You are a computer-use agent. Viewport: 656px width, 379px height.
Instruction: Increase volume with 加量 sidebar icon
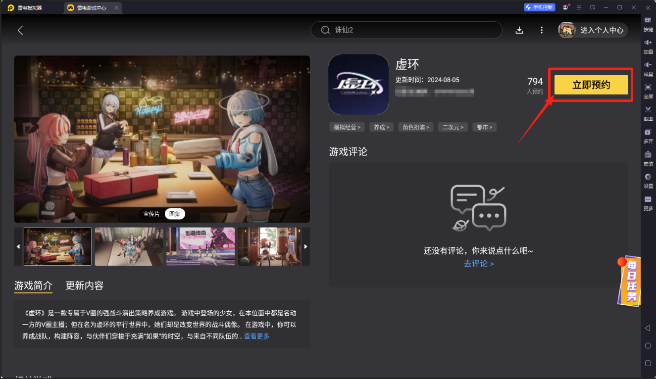[x=648, y=46]
